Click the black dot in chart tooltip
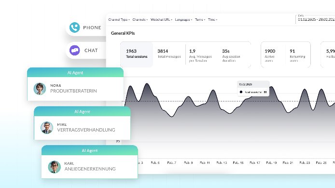 [x=241, y=92]
